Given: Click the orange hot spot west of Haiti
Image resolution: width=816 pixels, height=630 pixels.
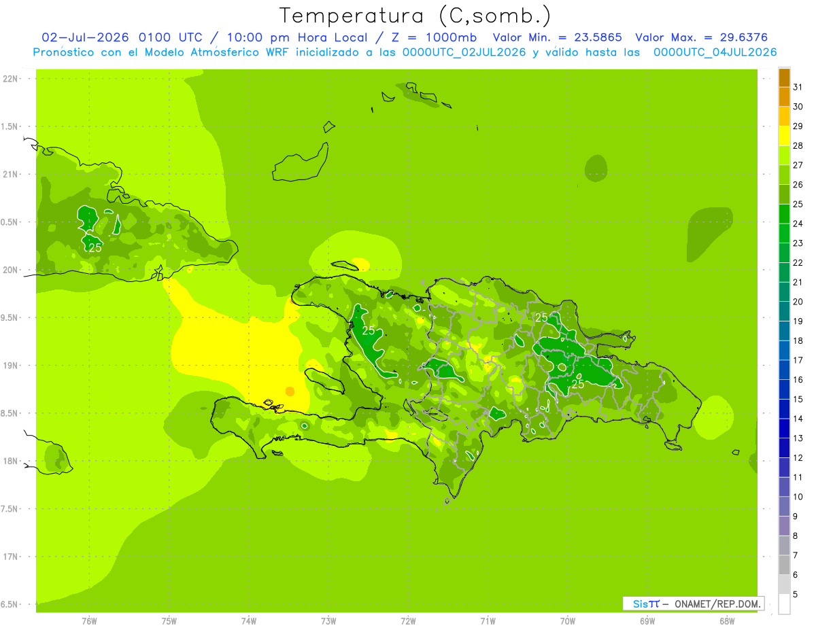Looking at the screenshot, I should (x=290, y=391).
